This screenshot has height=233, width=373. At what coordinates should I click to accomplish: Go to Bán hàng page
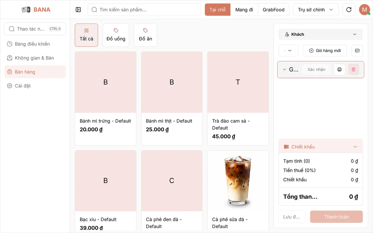[x=35, y=72]
